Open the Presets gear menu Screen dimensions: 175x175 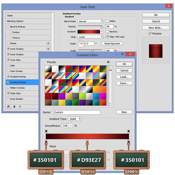[x=108, y=62]
